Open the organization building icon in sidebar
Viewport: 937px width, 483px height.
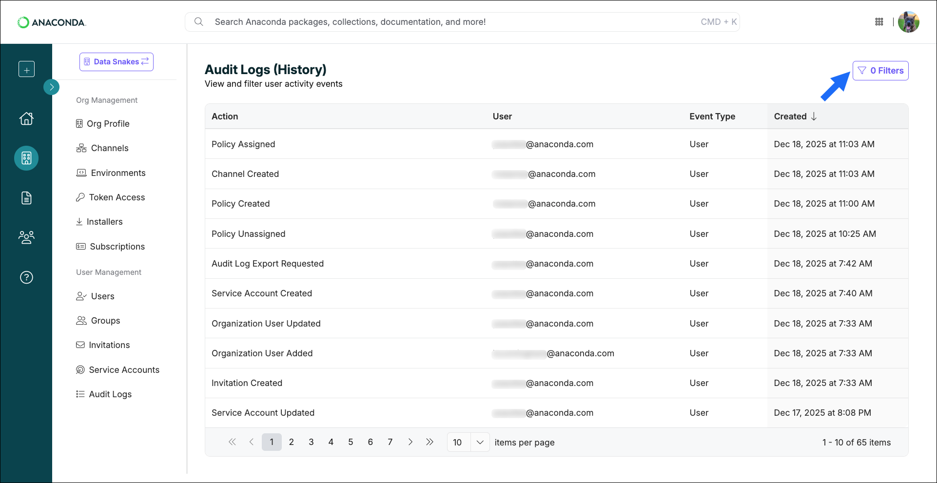26,158
